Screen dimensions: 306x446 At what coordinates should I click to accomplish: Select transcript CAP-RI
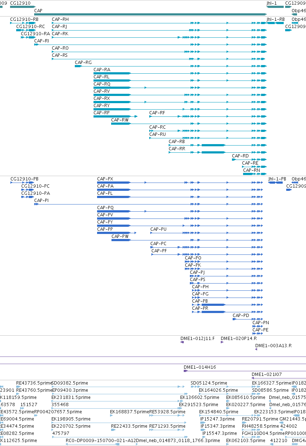(x=150, y=45)
